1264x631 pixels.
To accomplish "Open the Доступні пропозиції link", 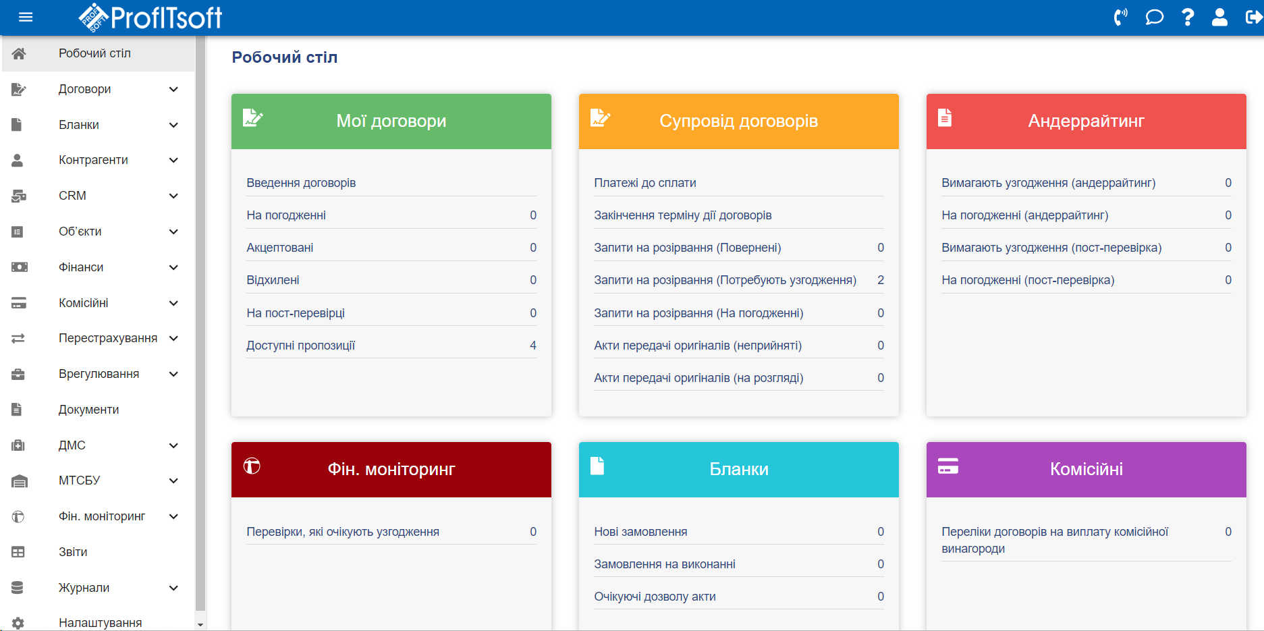I will click(300, 346).
